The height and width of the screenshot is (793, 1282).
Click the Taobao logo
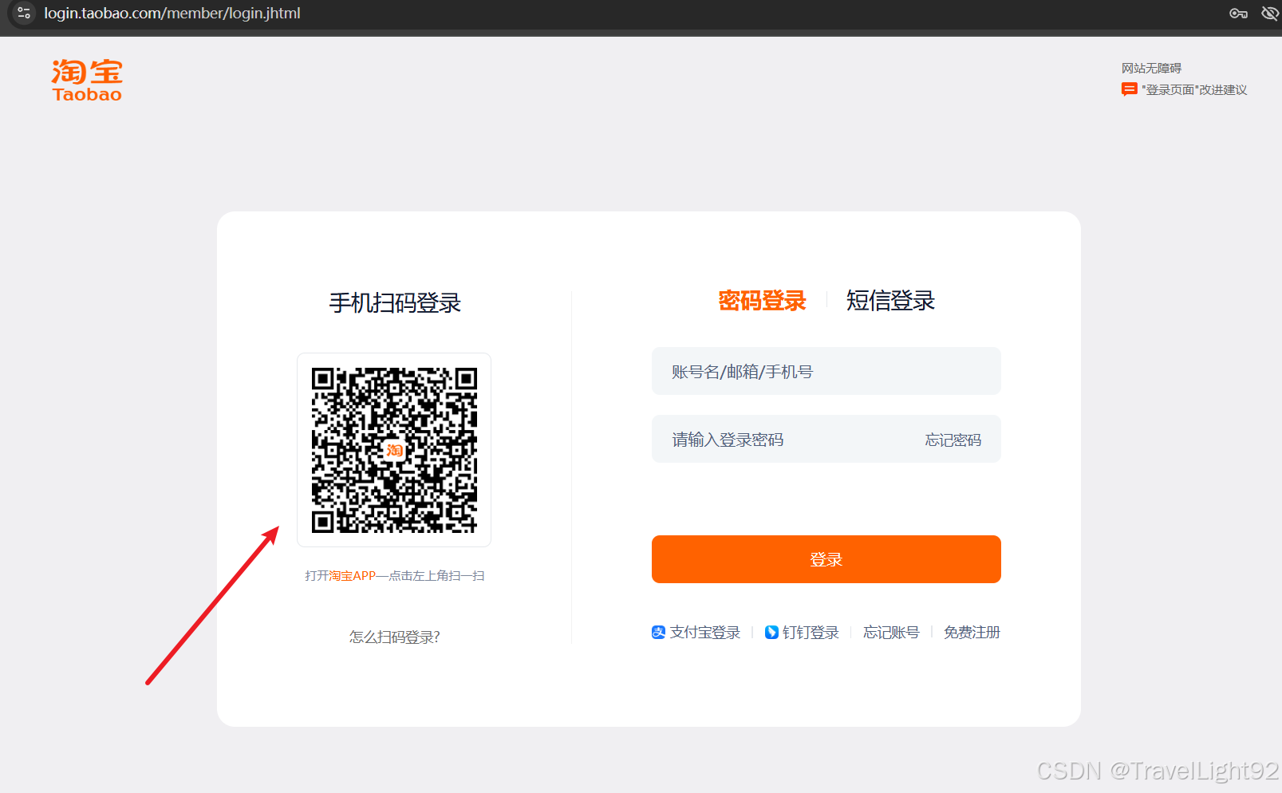click(x=87, y=81)
